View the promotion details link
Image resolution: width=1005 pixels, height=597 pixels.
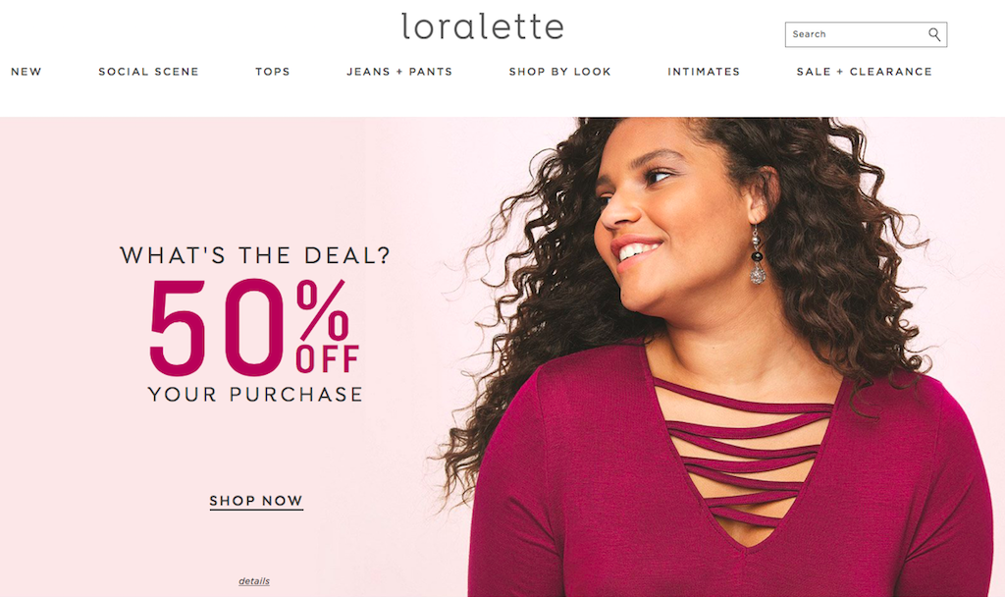click(x=254, y=581)
